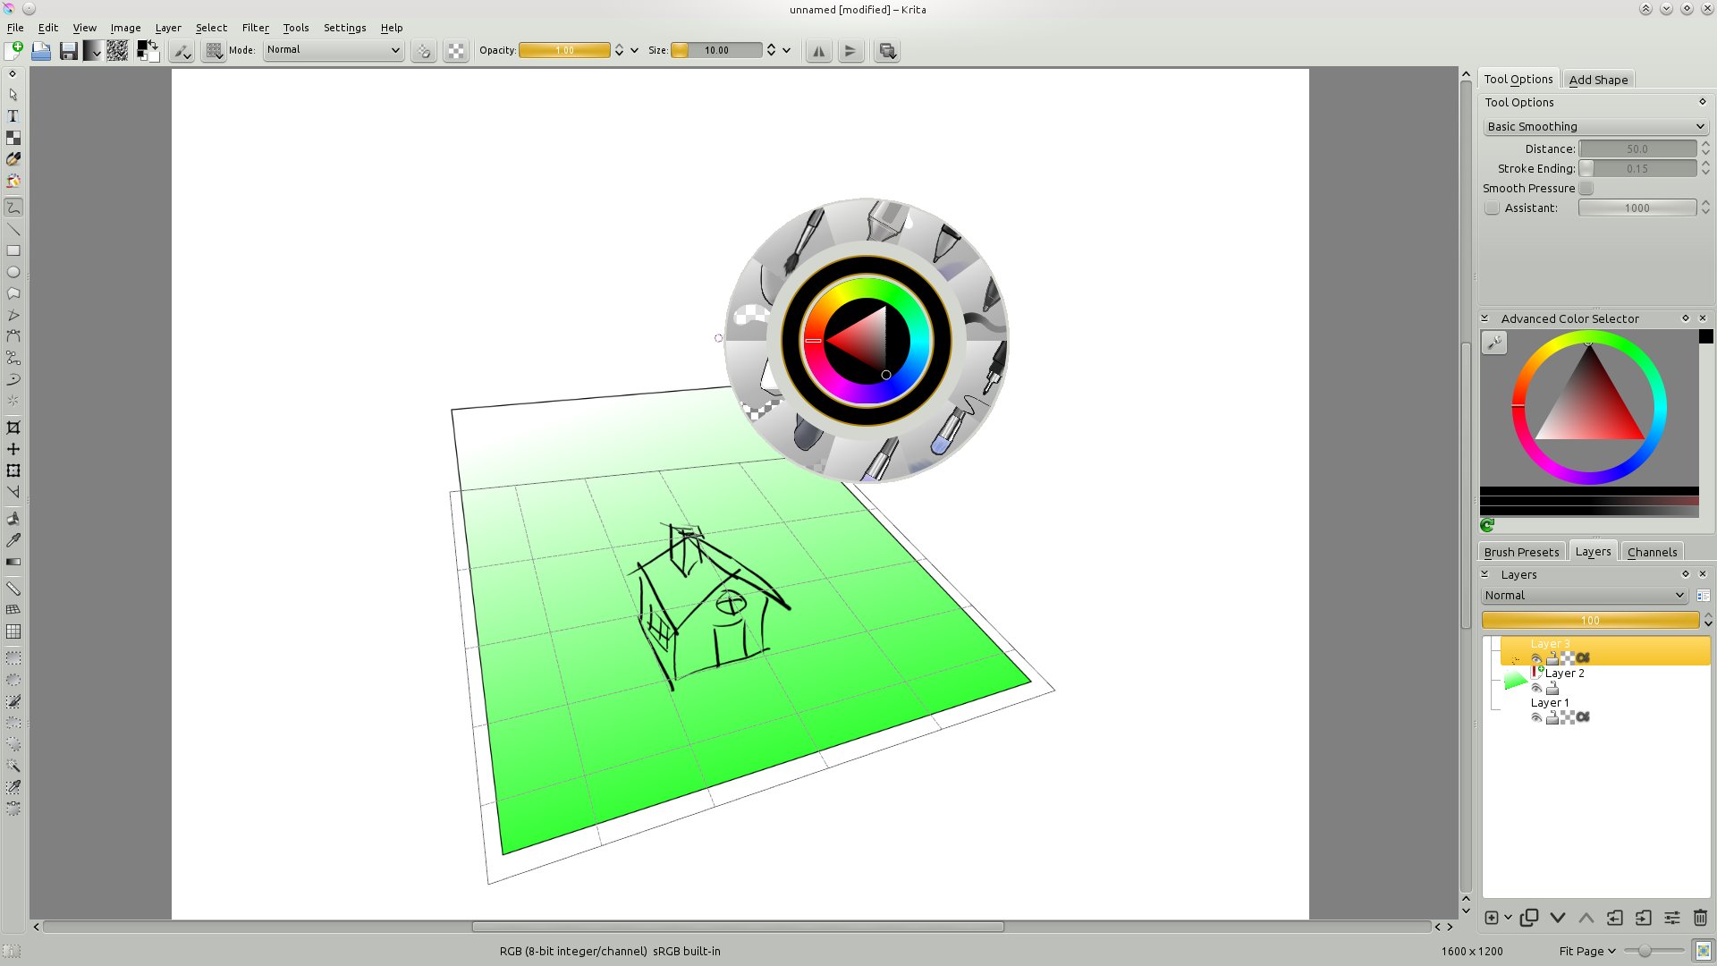Hide Layer 2 with eye icon

tap(1536, 688)
